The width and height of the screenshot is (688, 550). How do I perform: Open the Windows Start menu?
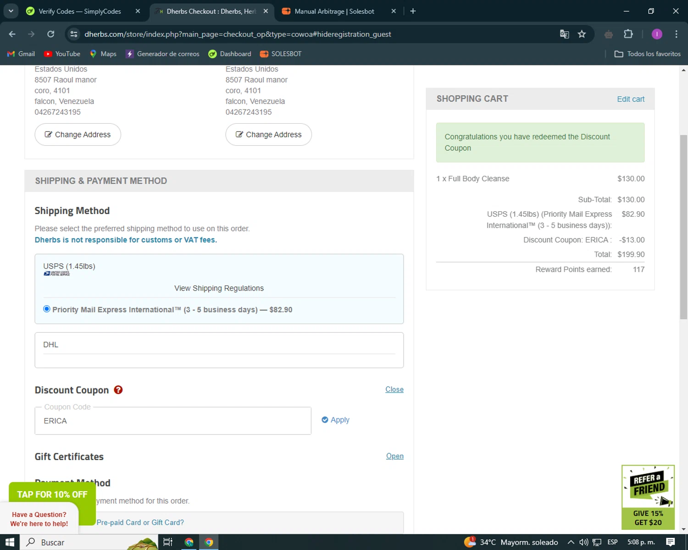click(x=10, y=542)
